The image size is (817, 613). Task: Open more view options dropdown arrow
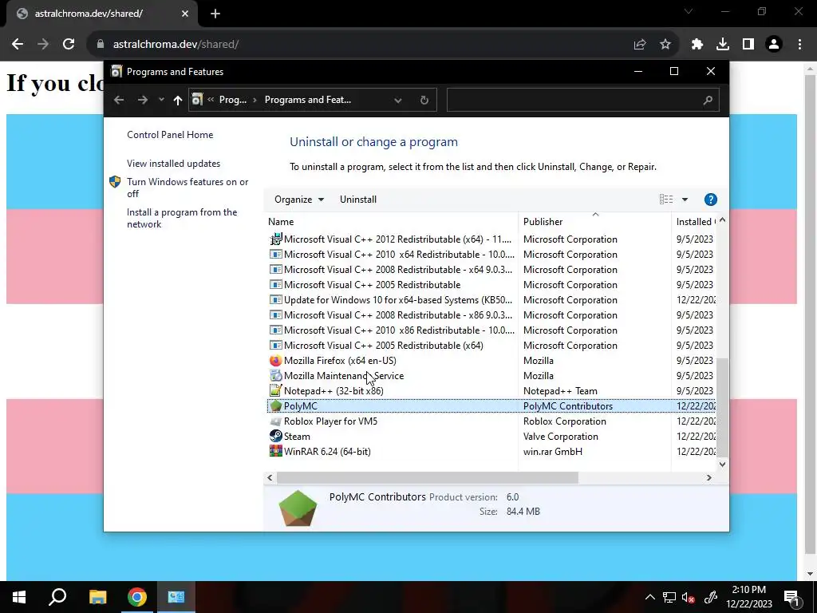685,200
